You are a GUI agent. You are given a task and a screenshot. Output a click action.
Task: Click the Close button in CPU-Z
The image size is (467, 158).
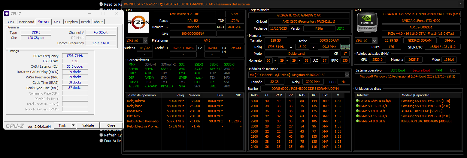point(111,125)
